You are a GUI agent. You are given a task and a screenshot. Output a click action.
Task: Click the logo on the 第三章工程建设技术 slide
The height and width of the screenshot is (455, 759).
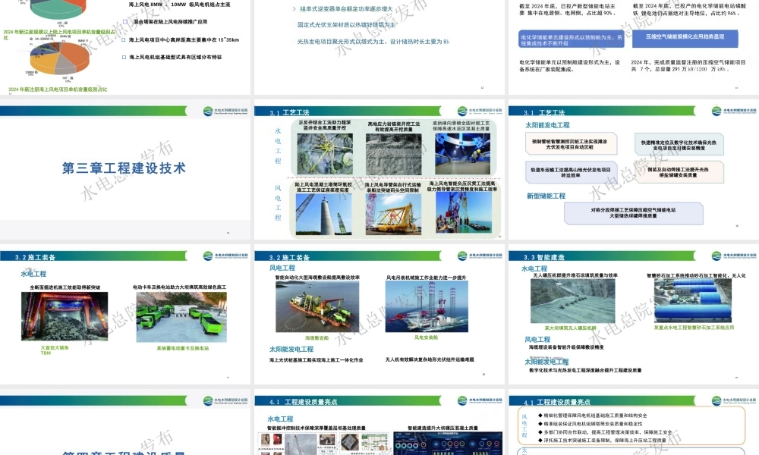[x=225, y=111]
